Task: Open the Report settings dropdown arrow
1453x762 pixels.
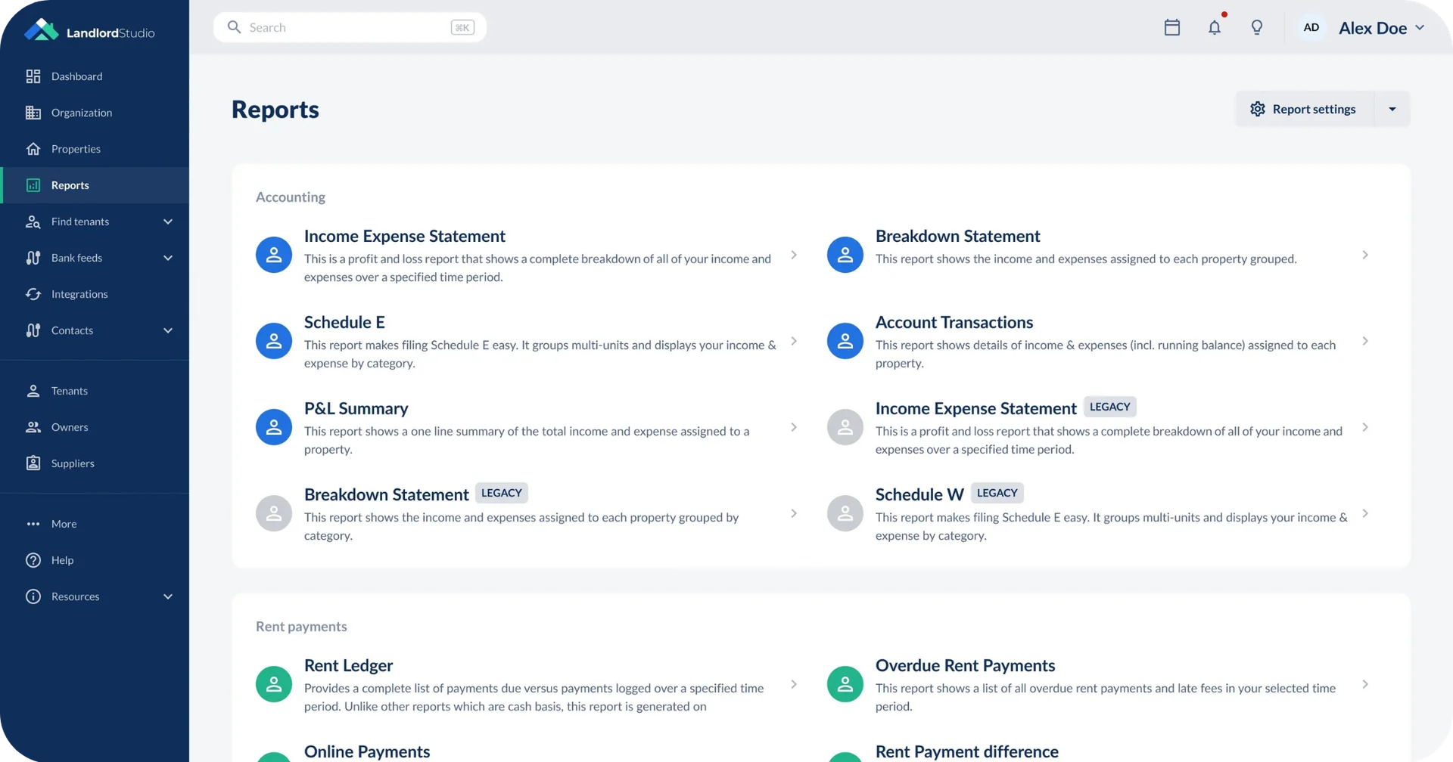Action: [x=1392, y=109]
